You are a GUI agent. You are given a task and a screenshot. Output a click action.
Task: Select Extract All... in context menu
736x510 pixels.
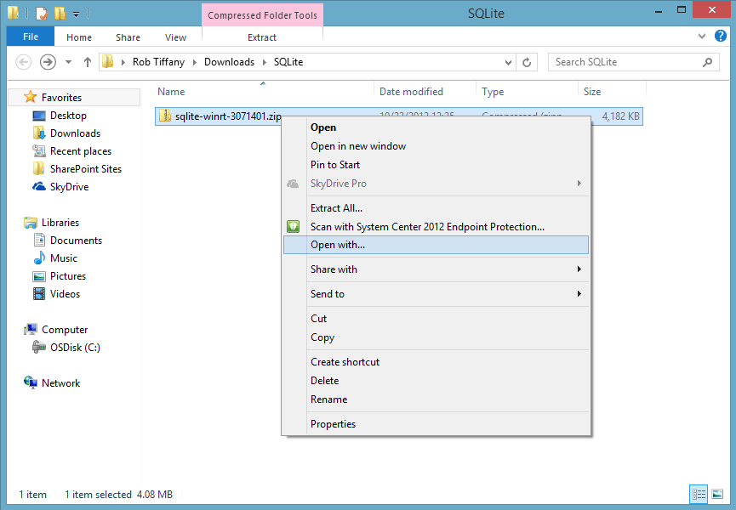[x=436, y=208]
